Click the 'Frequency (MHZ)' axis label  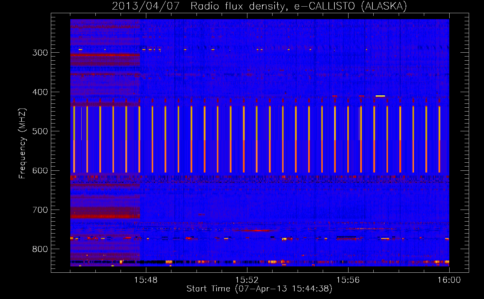pyautogui.click(x=22, y=144)
